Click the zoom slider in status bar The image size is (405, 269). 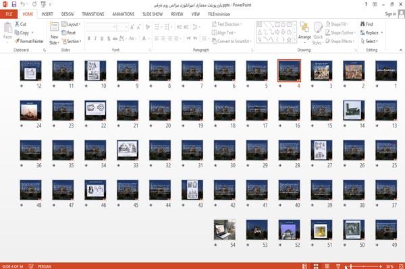[x=365, y=266]
